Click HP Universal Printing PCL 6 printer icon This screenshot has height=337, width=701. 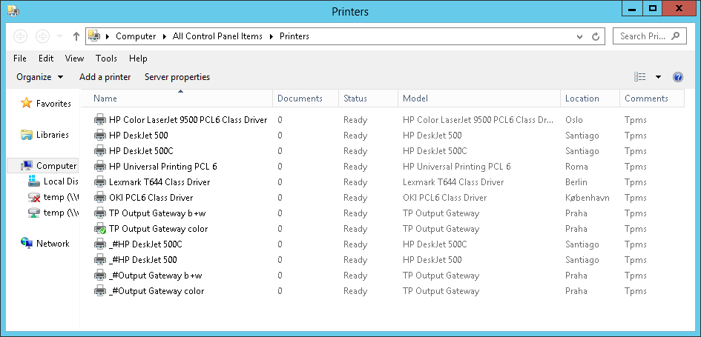click(x=100, y=167)
